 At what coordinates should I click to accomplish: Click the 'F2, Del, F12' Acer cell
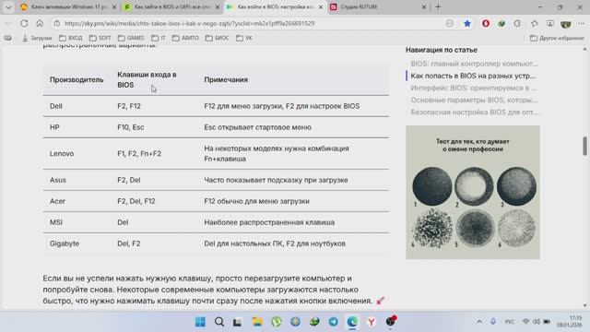[136, 201]
